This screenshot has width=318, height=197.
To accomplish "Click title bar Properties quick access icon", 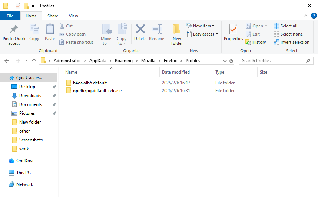I will click(x=18, y=6).
